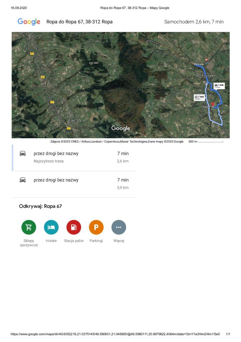Viewport: 241px width, 342px height.
Task: Choose the Najszybsza trasa route entry
Action: (x=74, y=157)
